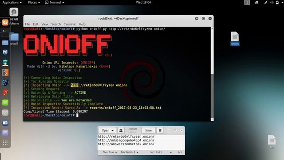Open the purple text editor icon in the dock
Viewport: 284px width, 160px height.
5,132
